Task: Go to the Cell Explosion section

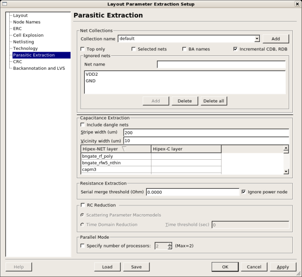Action: pyautogui.click(x=28, y=35)
